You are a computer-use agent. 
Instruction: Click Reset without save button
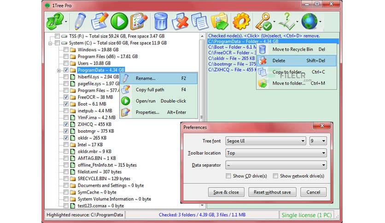click(272, 192)
